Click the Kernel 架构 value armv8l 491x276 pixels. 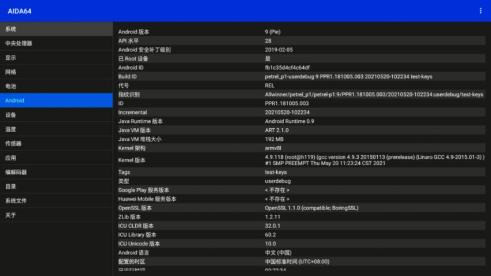coord(273,148)
